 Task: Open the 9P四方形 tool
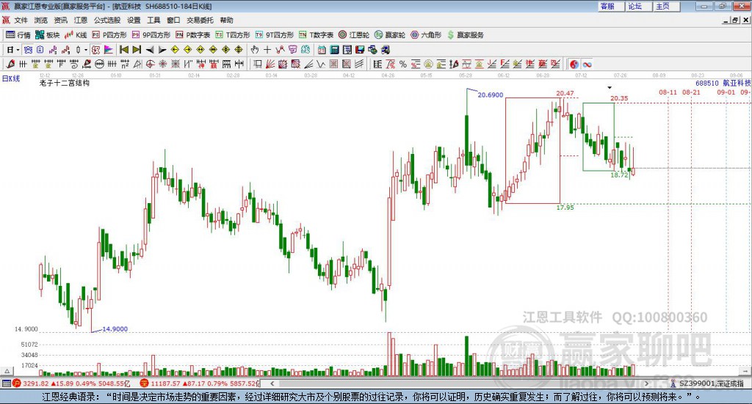pyautogui.click(x=151, y=35)
